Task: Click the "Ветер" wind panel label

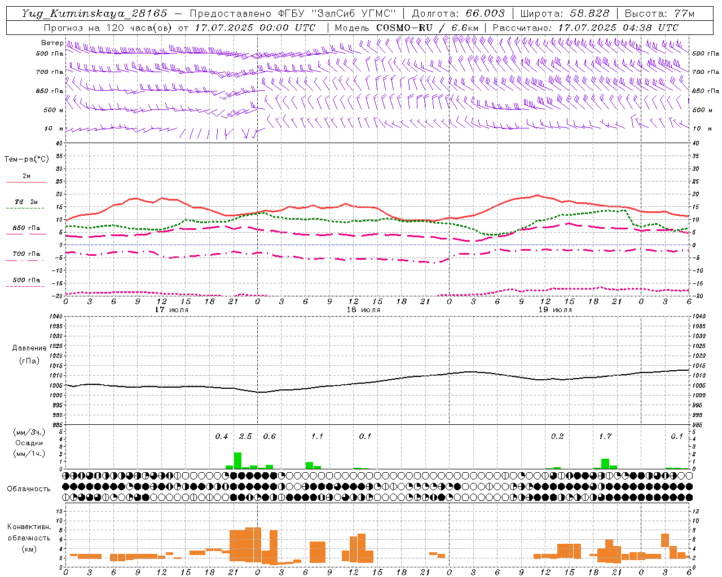Action: (51, 43)
